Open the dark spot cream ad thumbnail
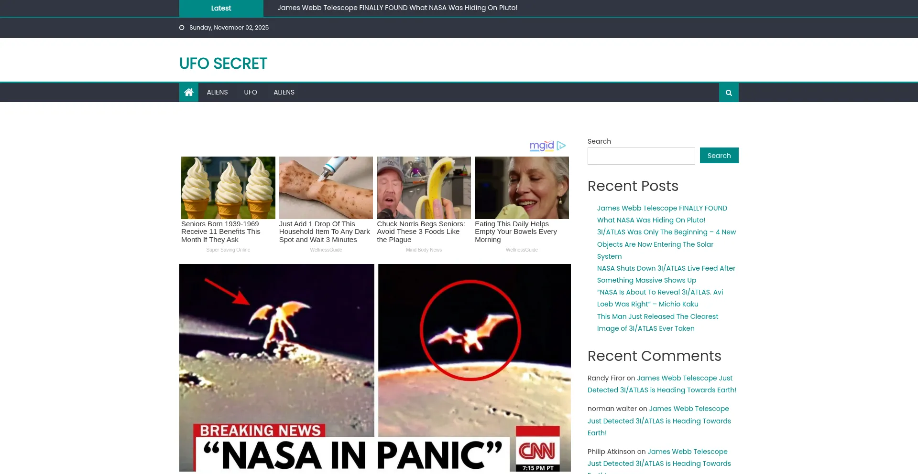This screenshot has width=918, height=474. click(x=326, y=188)
